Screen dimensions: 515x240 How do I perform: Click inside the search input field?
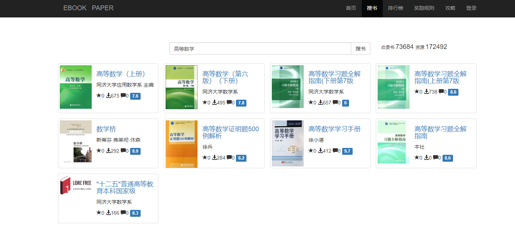pos(260,48)
